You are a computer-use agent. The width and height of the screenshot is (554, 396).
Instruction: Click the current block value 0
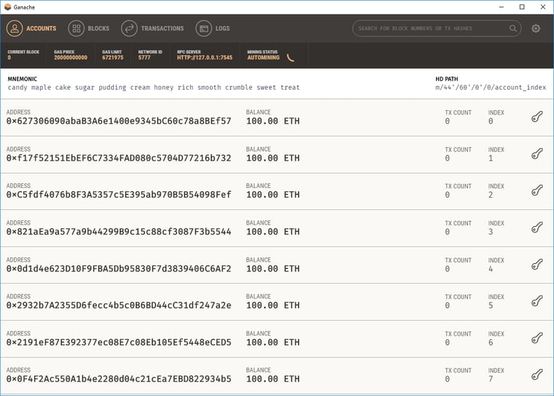click(x=9, y=58)
